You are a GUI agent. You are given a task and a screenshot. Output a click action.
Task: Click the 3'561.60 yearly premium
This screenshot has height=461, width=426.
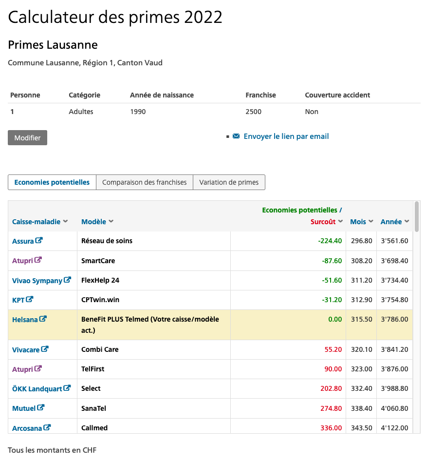point(394,241)
